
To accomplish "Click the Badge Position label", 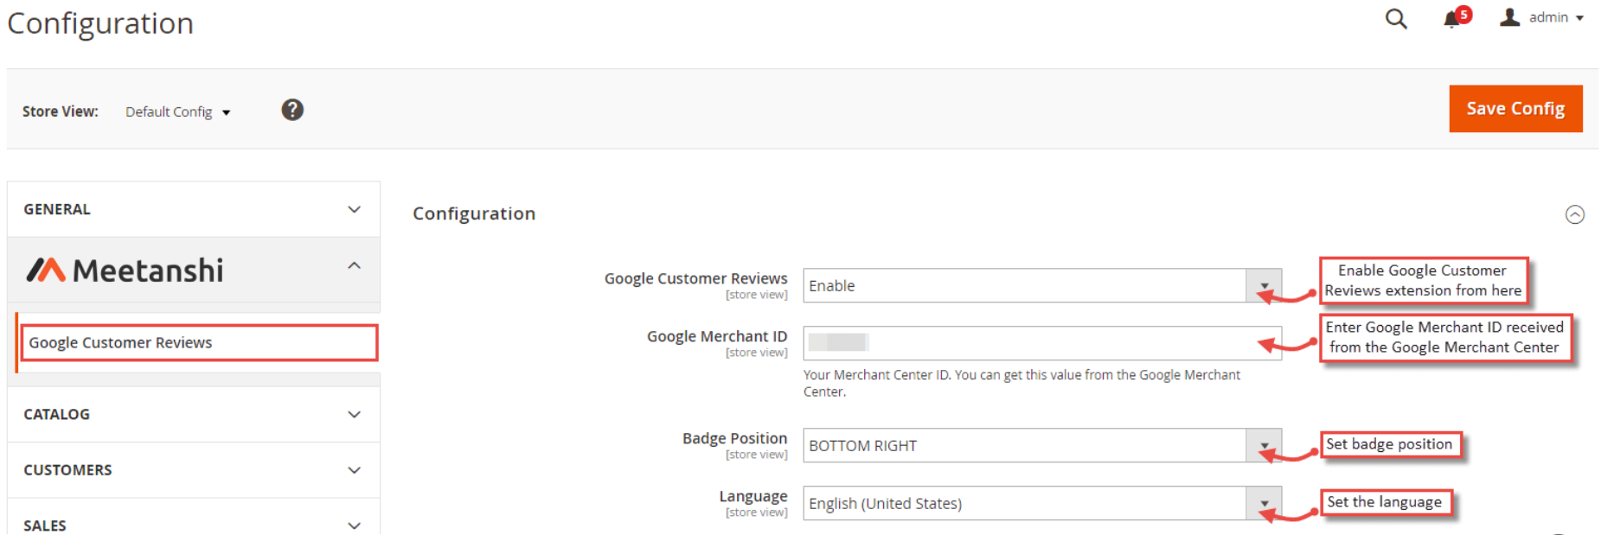I will click(x=734, y=438).
